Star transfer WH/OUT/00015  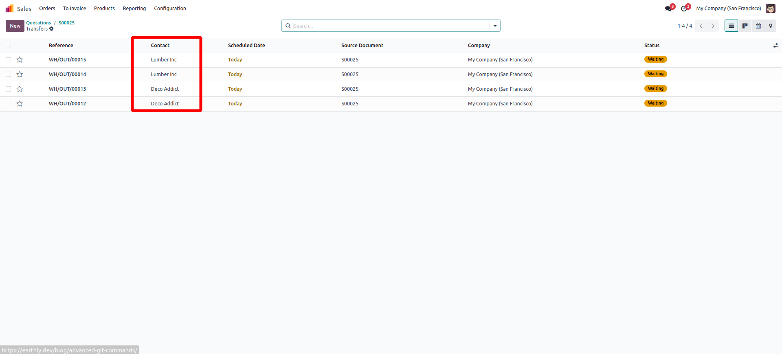20,60
